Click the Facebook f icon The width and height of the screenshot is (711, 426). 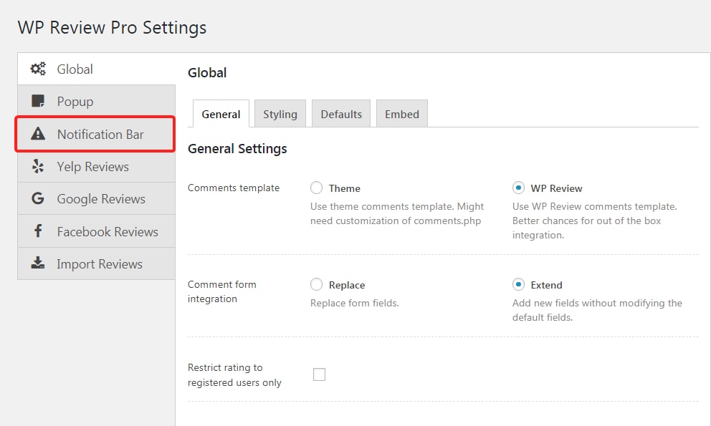38,232
